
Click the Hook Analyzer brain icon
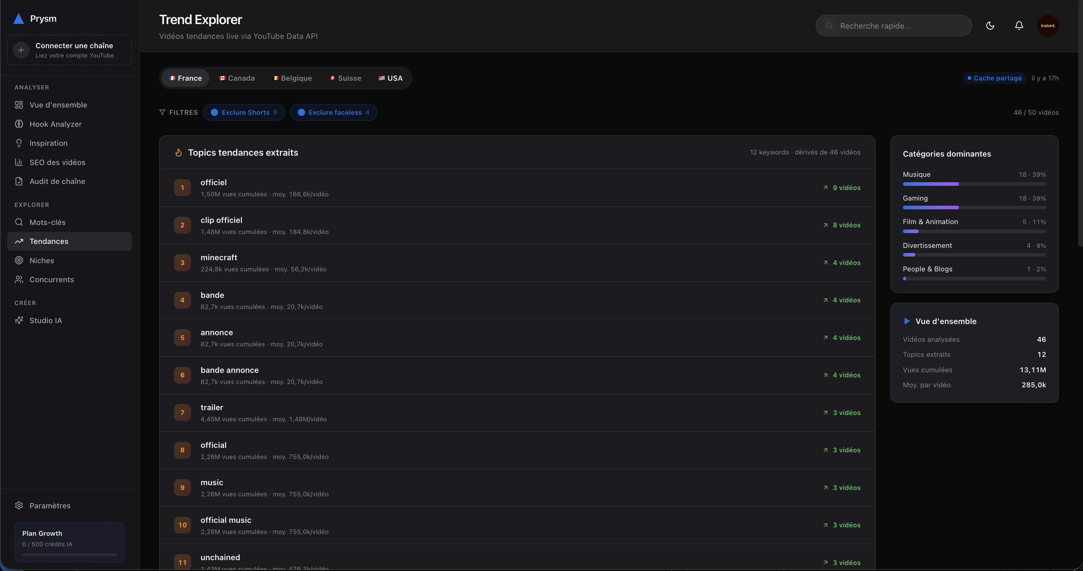[x=19, y=124]
